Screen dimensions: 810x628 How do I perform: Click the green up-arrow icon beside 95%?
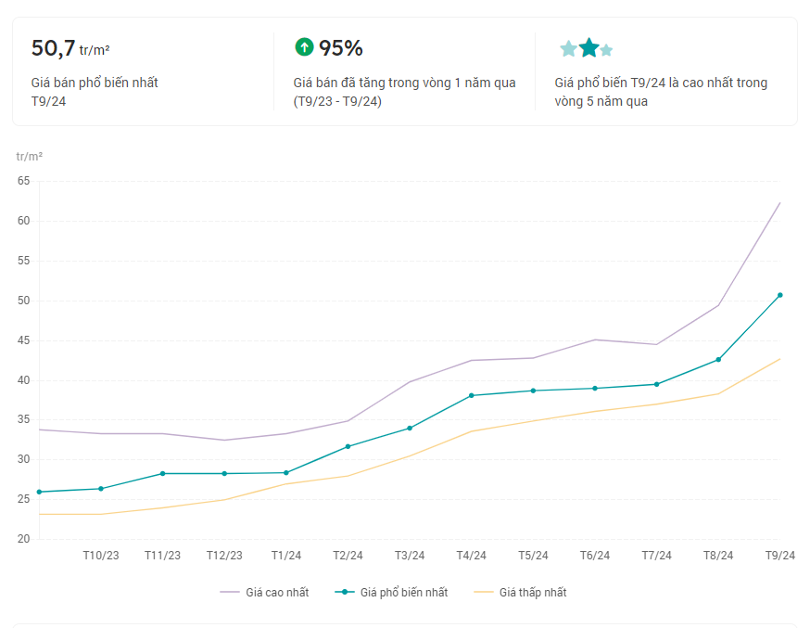coord(304,46)
